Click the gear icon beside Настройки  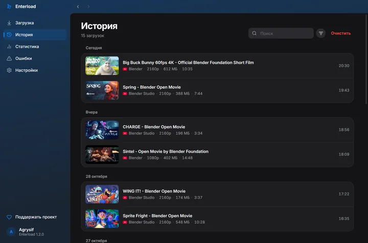(x=9, y=70)
